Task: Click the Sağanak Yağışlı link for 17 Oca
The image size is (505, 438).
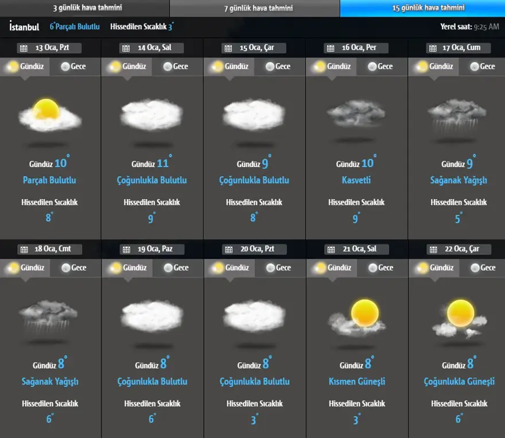Action: coord(459,180)
